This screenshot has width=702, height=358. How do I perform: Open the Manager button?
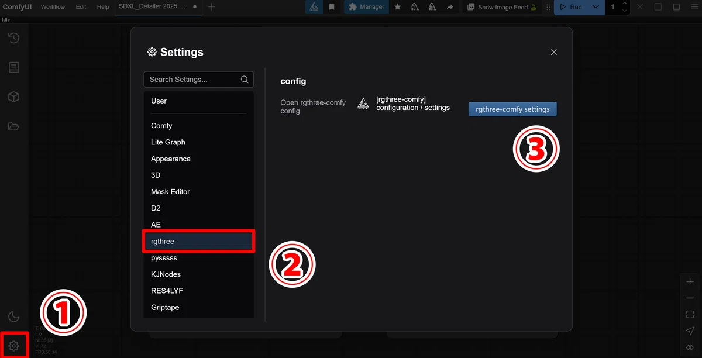367,7
